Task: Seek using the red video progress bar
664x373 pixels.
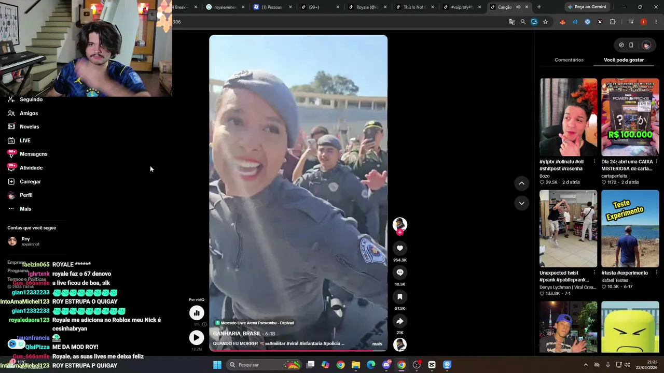Action: (x=298, y=351)
